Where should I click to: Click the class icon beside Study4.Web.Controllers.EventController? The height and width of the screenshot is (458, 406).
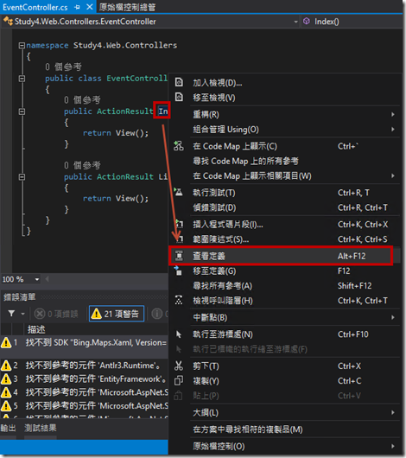tap(8, 22)
